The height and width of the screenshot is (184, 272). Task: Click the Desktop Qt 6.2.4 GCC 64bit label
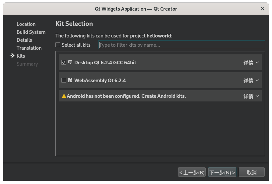(105, 63)
